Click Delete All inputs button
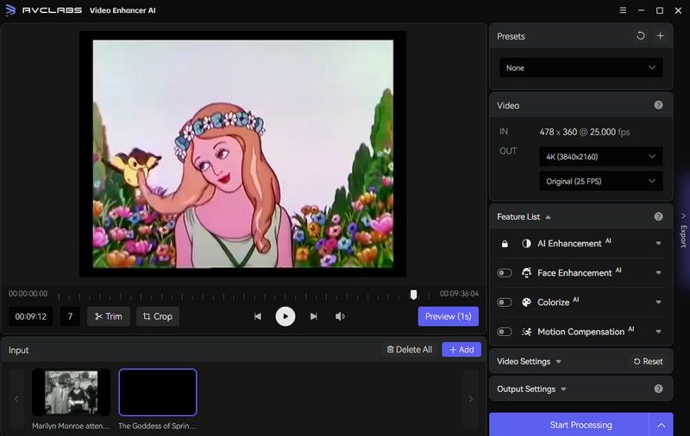 (409, 350)
